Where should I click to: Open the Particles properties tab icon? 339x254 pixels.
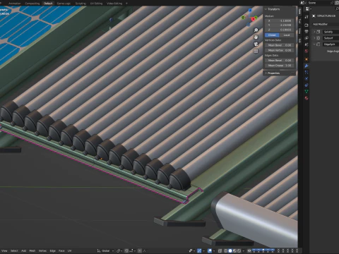[307, 73]
